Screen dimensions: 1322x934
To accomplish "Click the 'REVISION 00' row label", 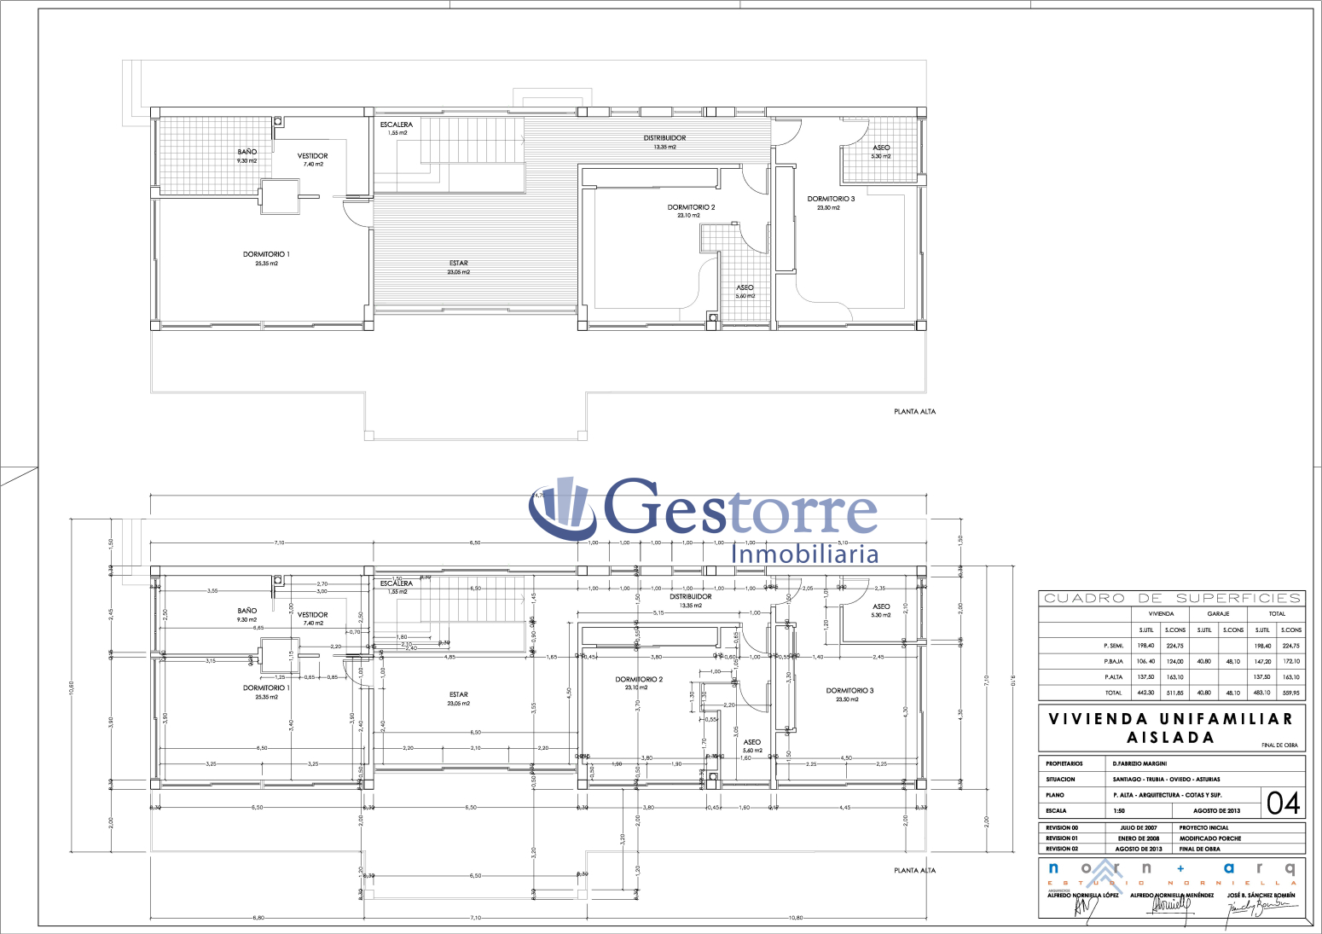I will pyautogui.click(x=1062, y=827).
